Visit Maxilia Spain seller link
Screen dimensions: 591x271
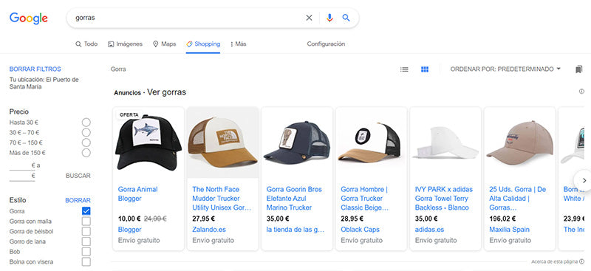509,230
